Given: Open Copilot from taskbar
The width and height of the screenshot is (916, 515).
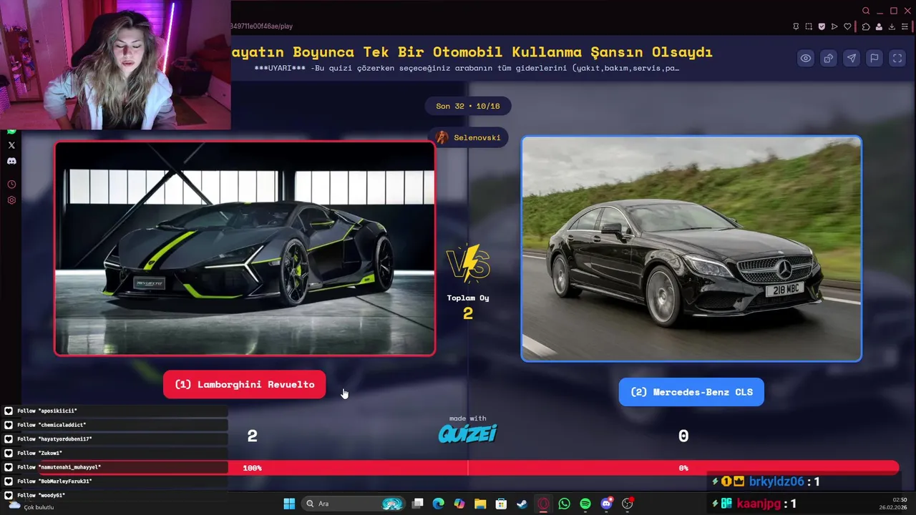Looking at the screenshot, I should click(x=459, y=504).
